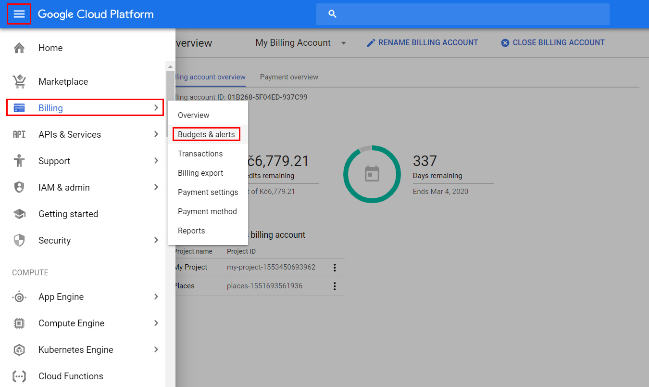The width and height of the screenshot is (649, 387).
Task: Switch to the Payment overview tab
Action: click(x=289, y=77)
